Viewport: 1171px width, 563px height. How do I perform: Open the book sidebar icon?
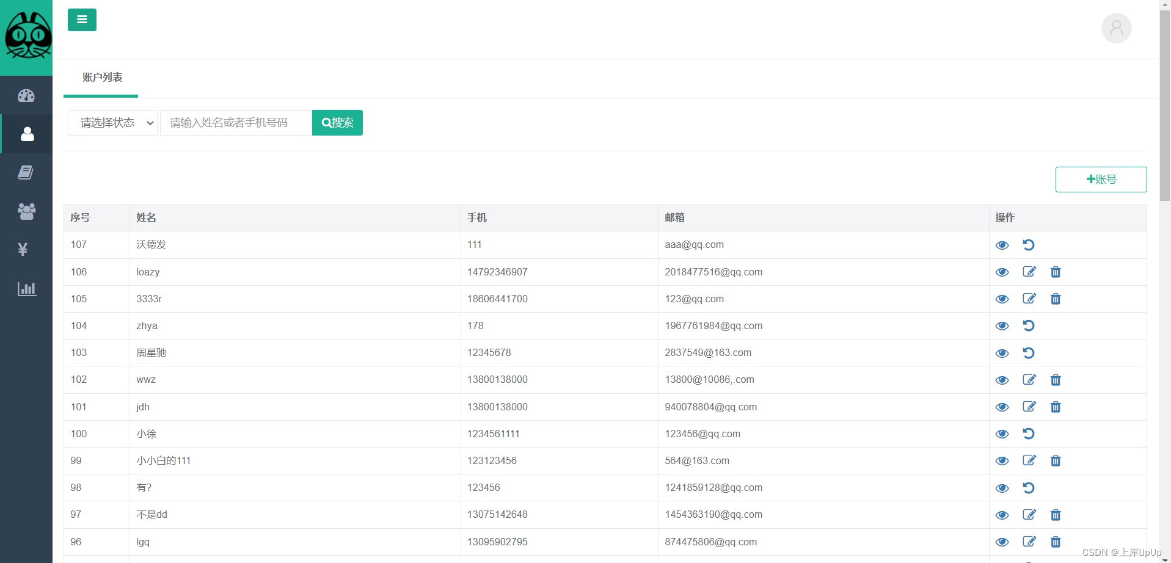[x=26, y=173]
